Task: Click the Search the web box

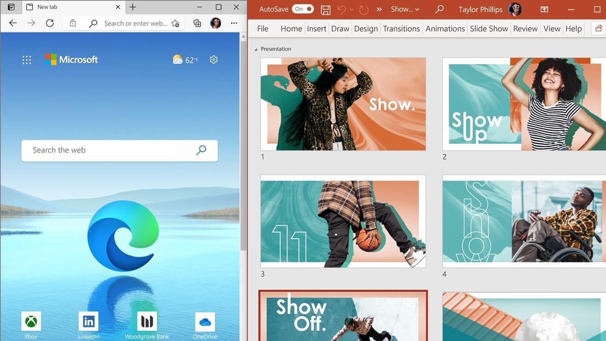Action: 119,150
